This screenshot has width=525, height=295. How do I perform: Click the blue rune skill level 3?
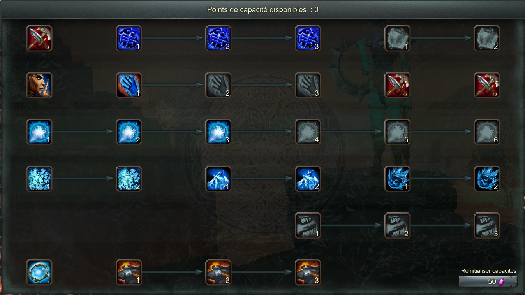tap(308, 39)
